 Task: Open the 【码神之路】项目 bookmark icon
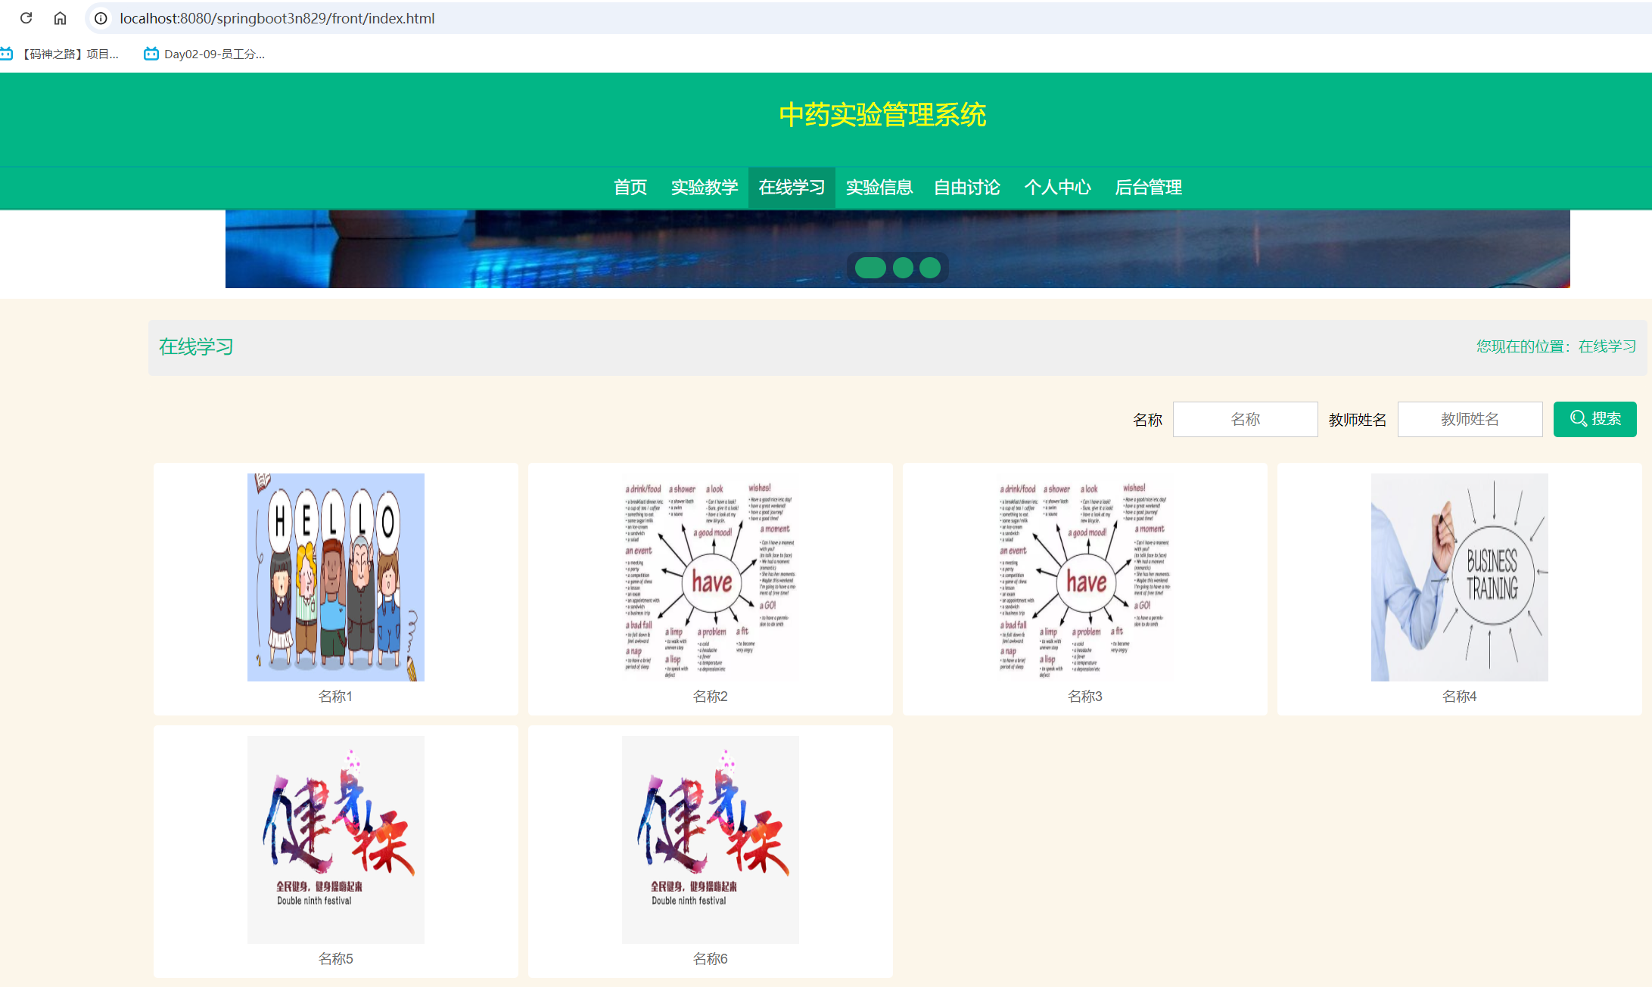click(x=8, y=54)
